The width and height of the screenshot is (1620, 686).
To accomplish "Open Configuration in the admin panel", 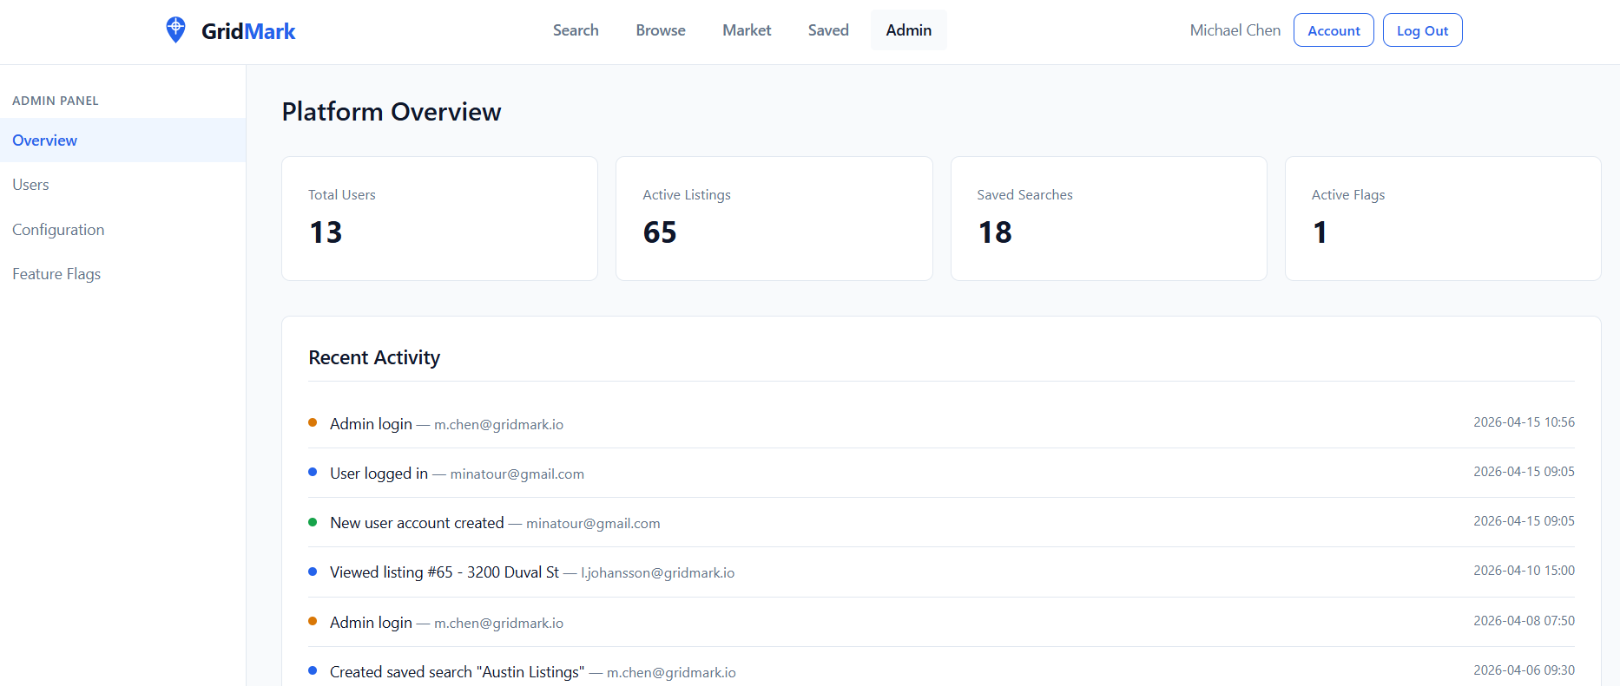I will point(58,230).
